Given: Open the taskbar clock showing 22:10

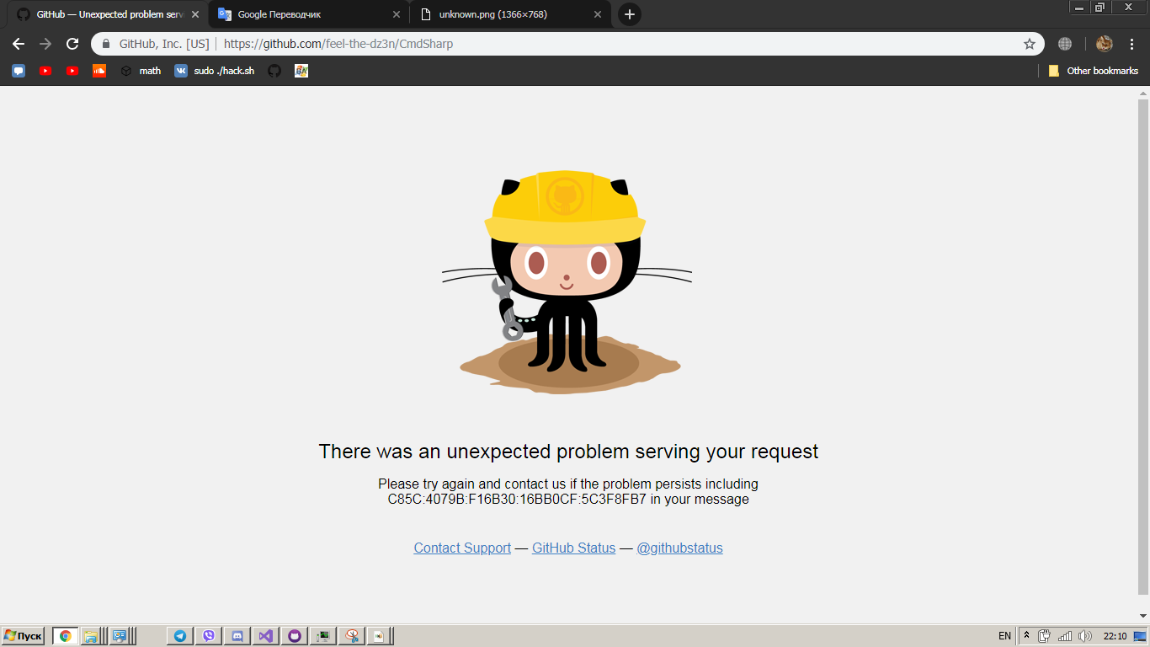Looking at the screenshot, I should coord(1115,636).
